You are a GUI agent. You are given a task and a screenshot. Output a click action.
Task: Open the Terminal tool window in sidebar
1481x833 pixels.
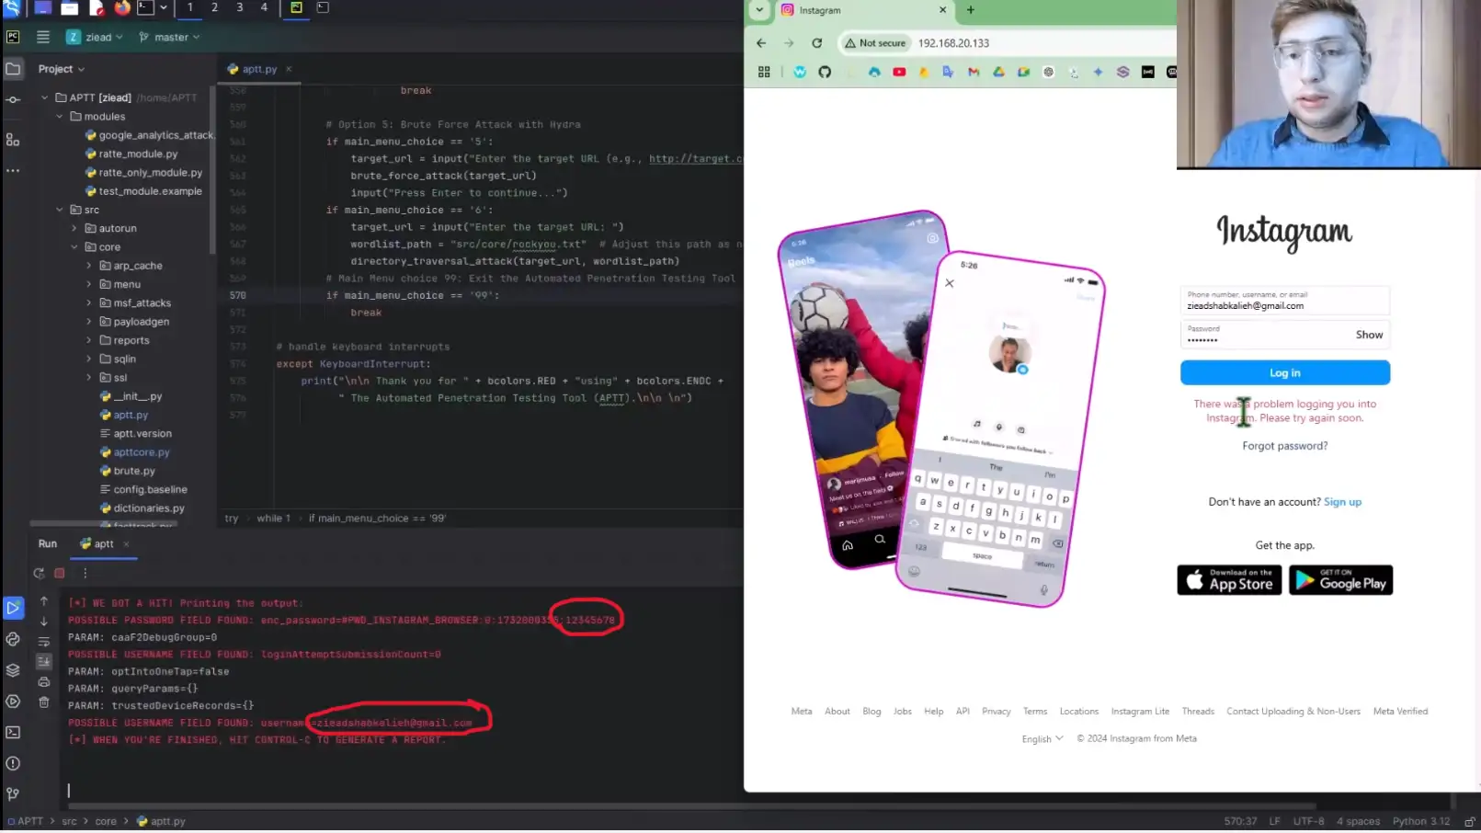click(x=13, y=734)
